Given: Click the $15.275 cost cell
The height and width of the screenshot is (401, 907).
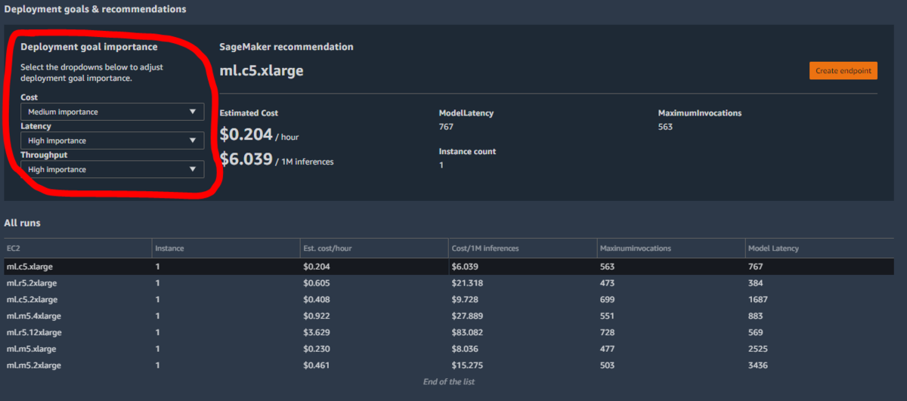Looking at the screenshot, I should coord(468,366).
